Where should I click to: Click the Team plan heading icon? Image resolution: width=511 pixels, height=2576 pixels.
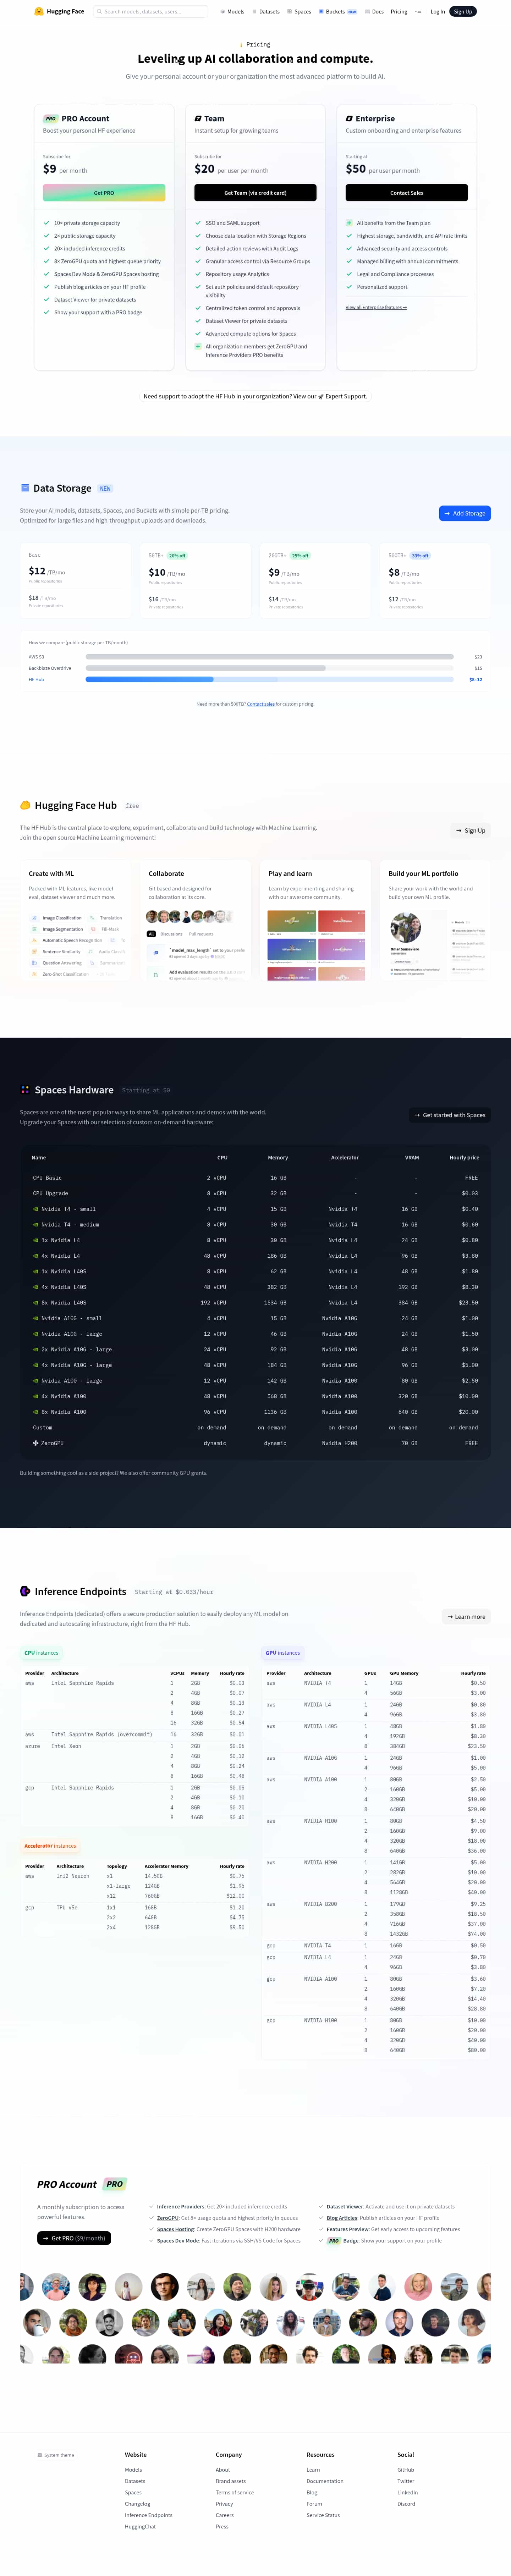coord(198,119)
